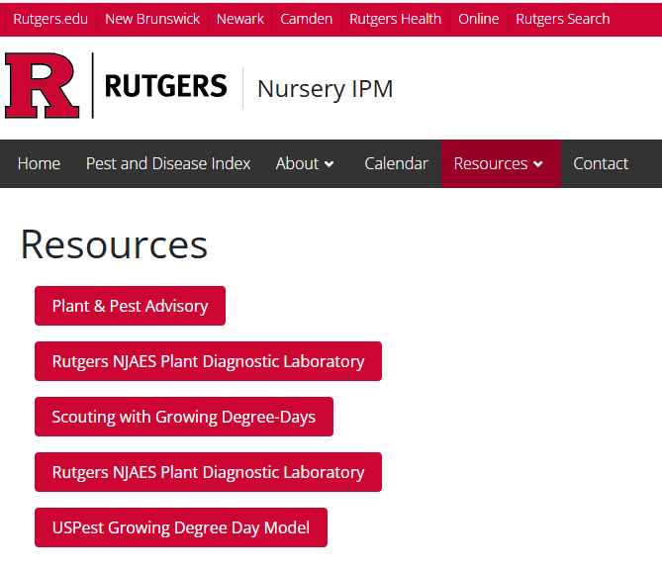Open the Contact menu item

(601, 164)
